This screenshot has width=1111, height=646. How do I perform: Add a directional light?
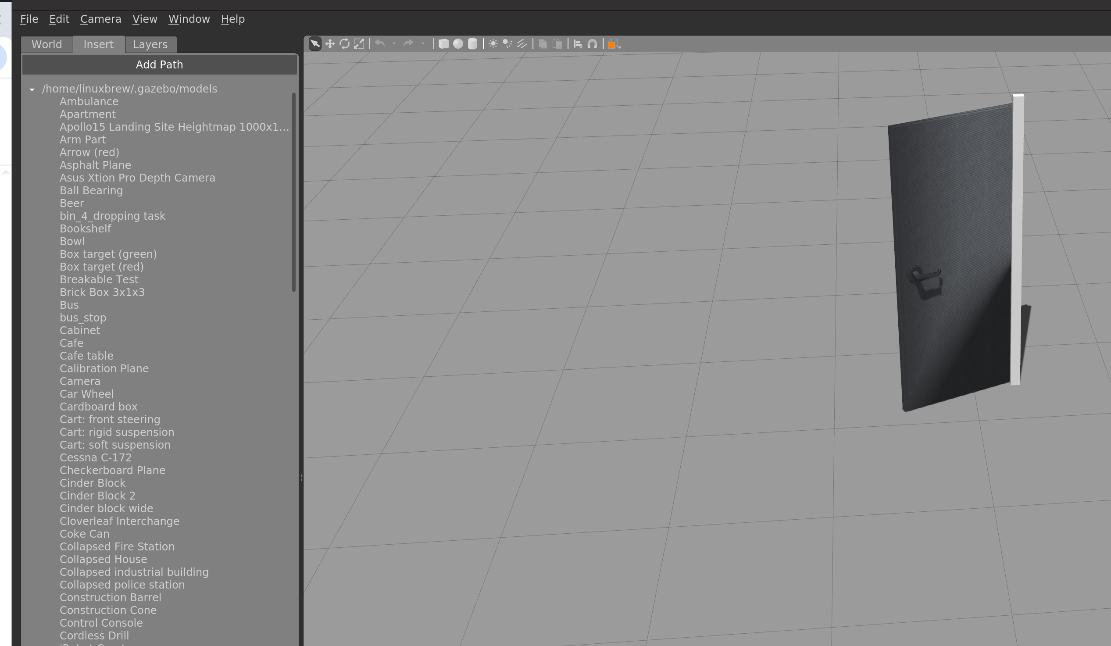coord(522,44)
